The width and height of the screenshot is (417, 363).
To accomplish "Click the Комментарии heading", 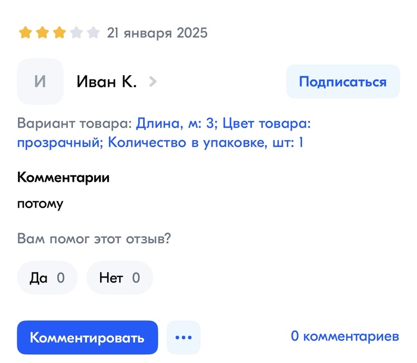I will (63, 177).
